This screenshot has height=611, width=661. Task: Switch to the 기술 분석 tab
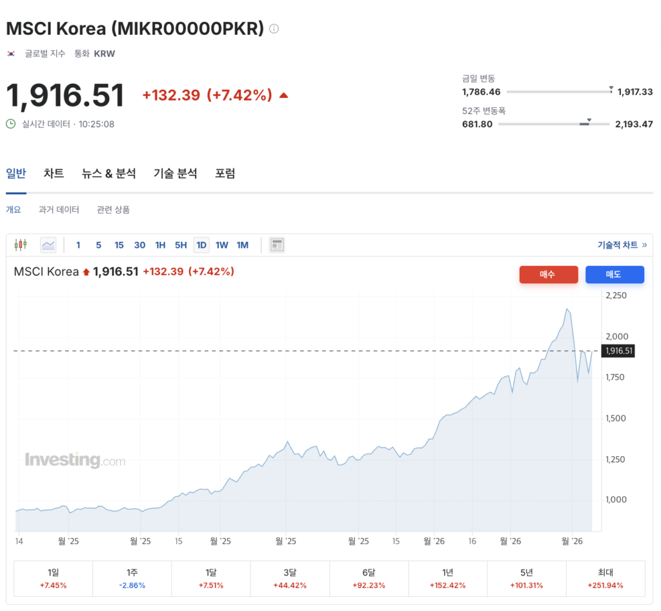coord(175,174)
